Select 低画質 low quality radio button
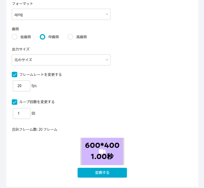Viewport: 204px width, 188px height. (15, 37)
